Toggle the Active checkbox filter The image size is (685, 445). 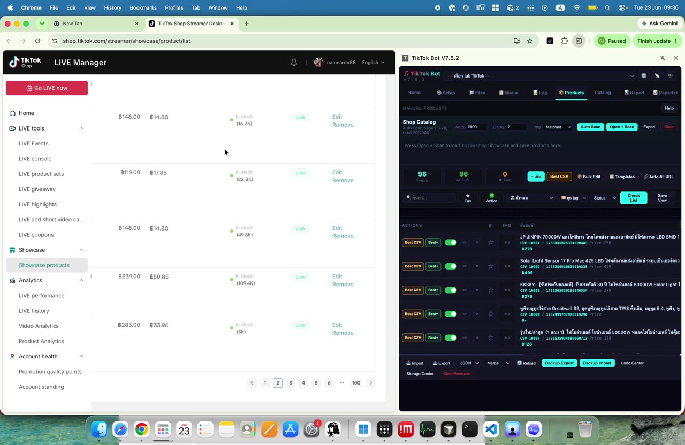[x=491, y=198]
